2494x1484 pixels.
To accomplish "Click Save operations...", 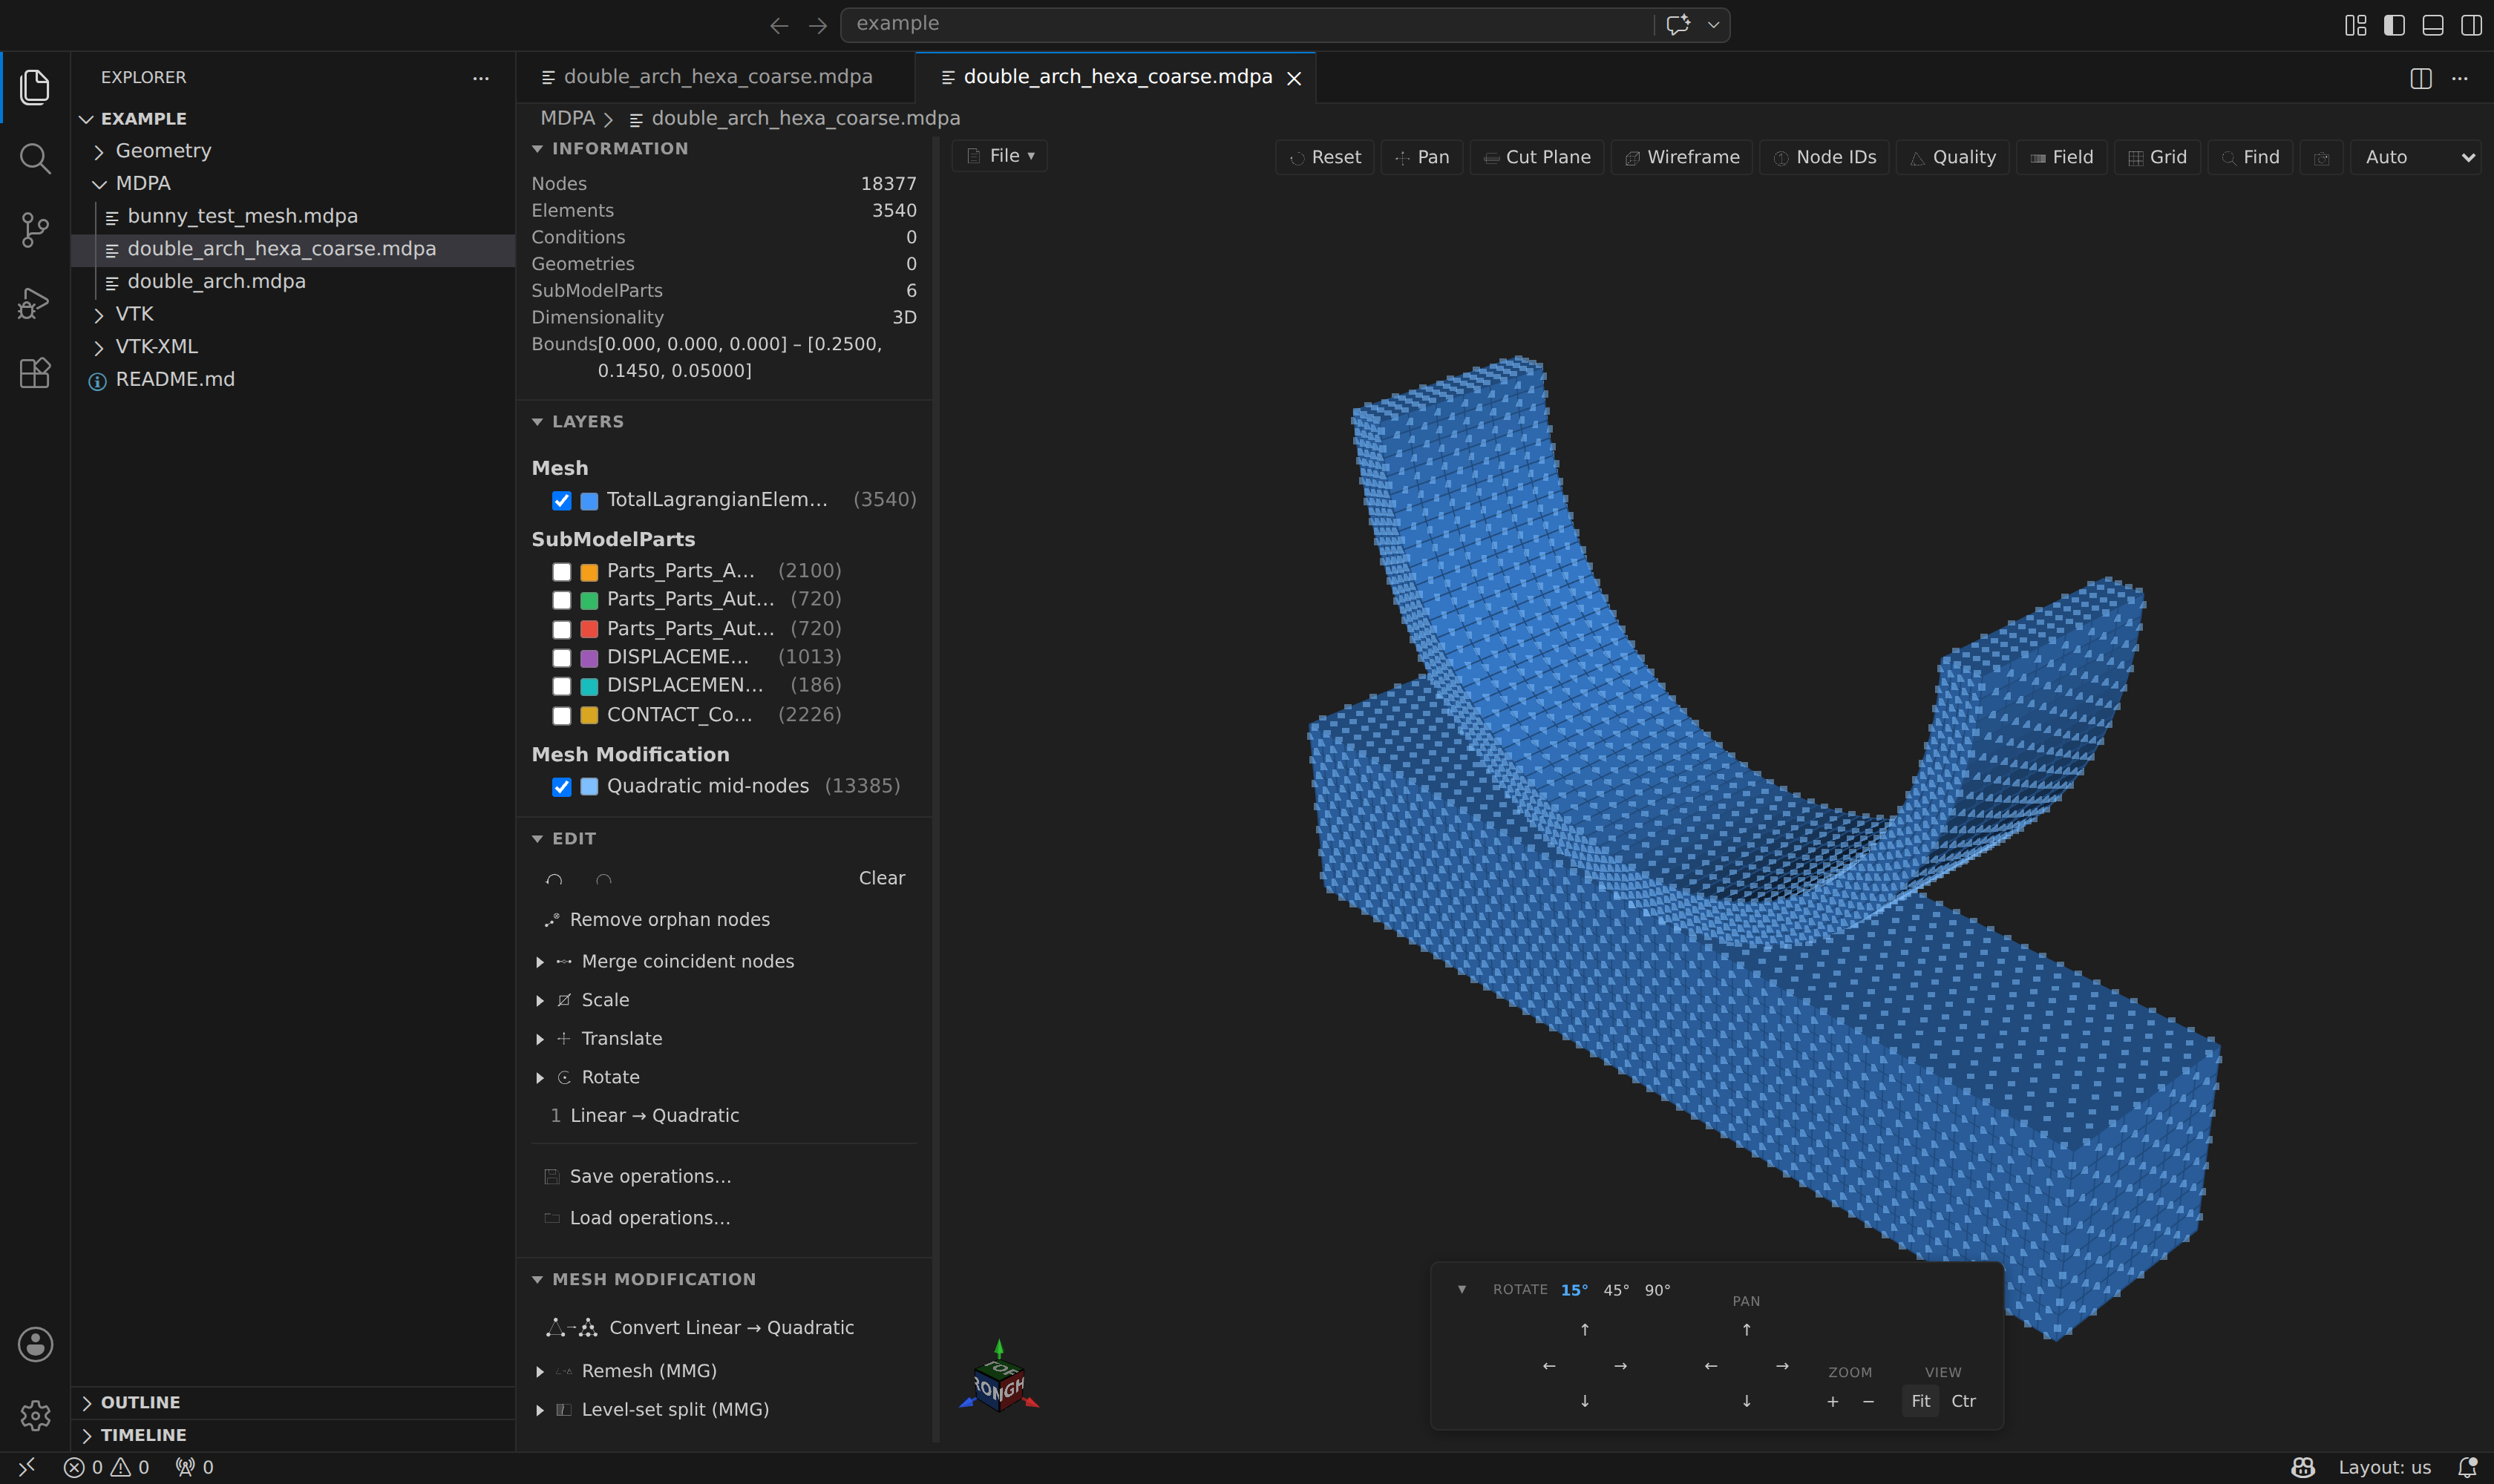I will (x=650, y=1177).
